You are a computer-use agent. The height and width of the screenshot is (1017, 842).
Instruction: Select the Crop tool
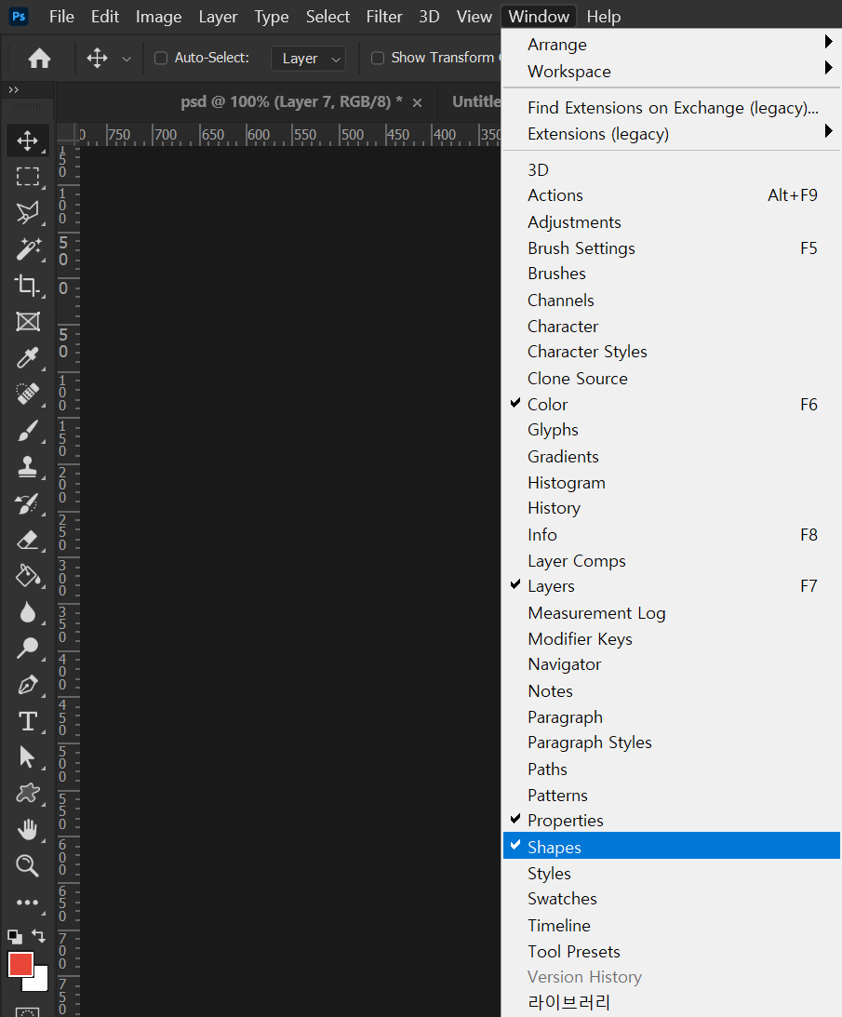click(27, 286)
